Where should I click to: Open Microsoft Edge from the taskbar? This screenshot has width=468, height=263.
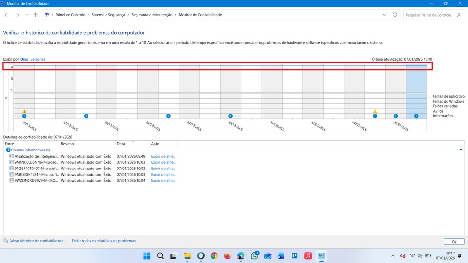241,255
